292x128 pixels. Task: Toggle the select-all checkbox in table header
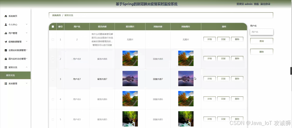click(53, 27)
